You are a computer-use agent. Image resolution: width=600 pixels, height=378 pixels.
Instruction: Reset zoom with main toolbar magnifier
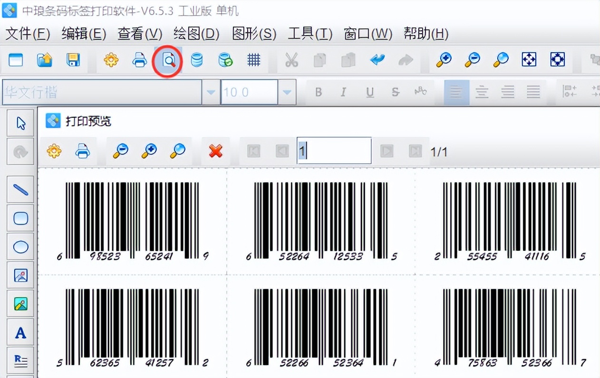[501, 60]
